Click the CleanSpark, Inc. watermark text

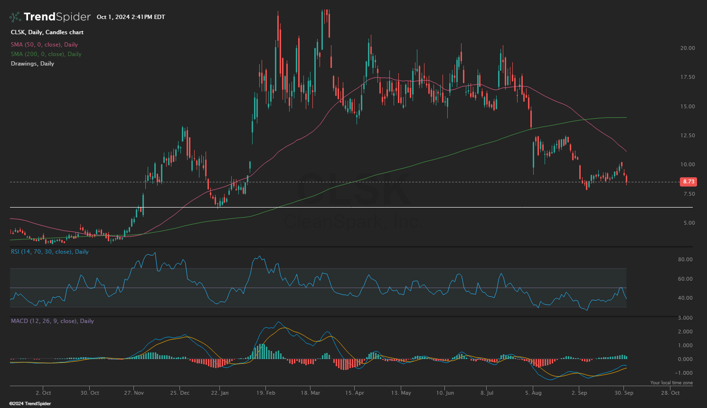click(x=351, y=221)
